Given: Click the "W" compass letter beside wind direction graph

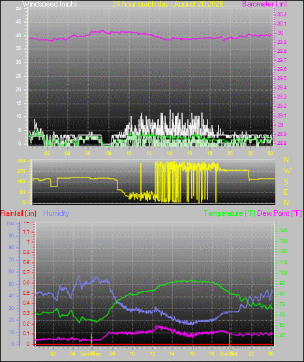Looking at the screenshot, I should point(287,171).
